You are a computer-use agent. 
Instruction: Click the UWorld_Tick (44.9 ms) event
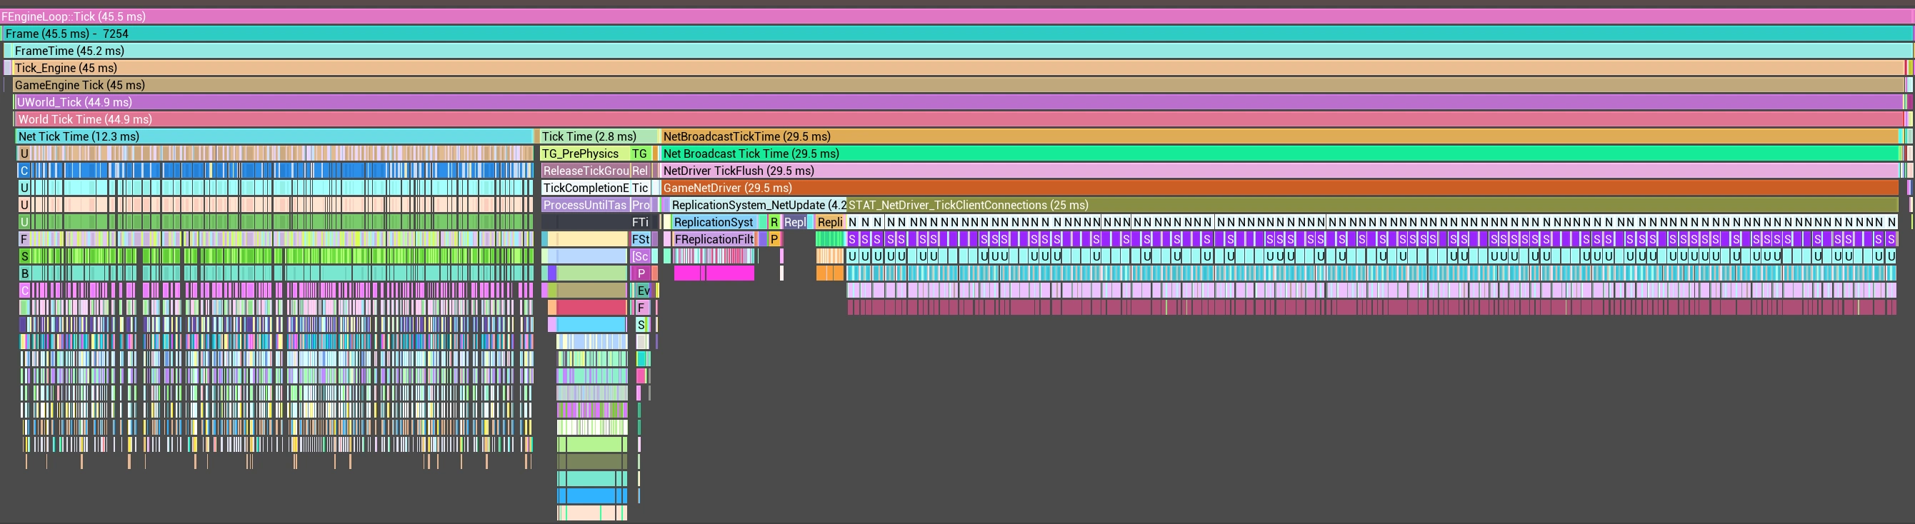coord(956,102)
